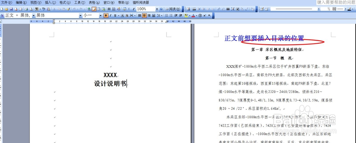This screenshot has width=356, height=143.
Task: Click the Crop tool on the Picture toolbar
Action: (x=219, y=9)
